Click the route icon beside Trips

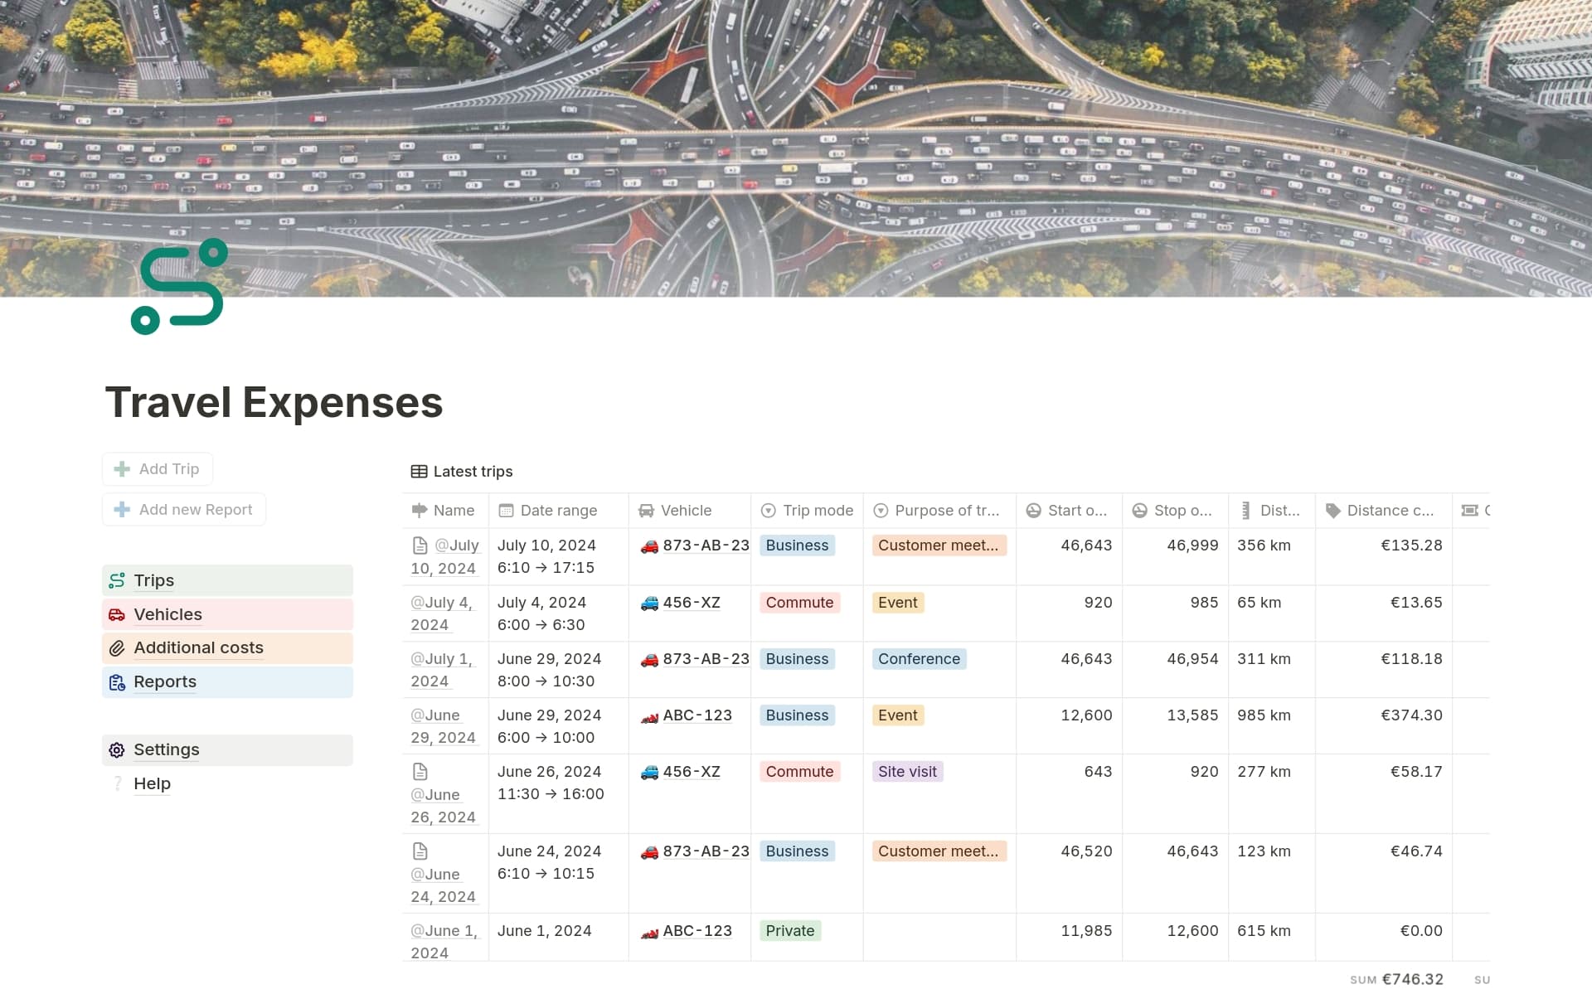pos(117,580)
